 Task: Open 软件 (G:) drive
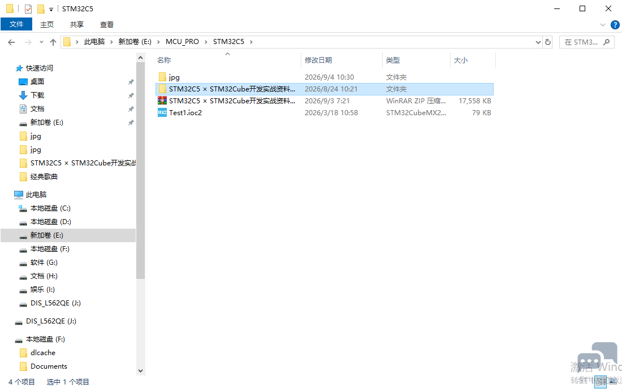(x=44, y=263)
